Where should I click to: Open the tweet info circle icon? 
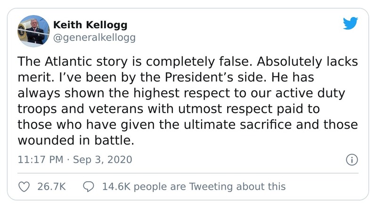(351, 160)
